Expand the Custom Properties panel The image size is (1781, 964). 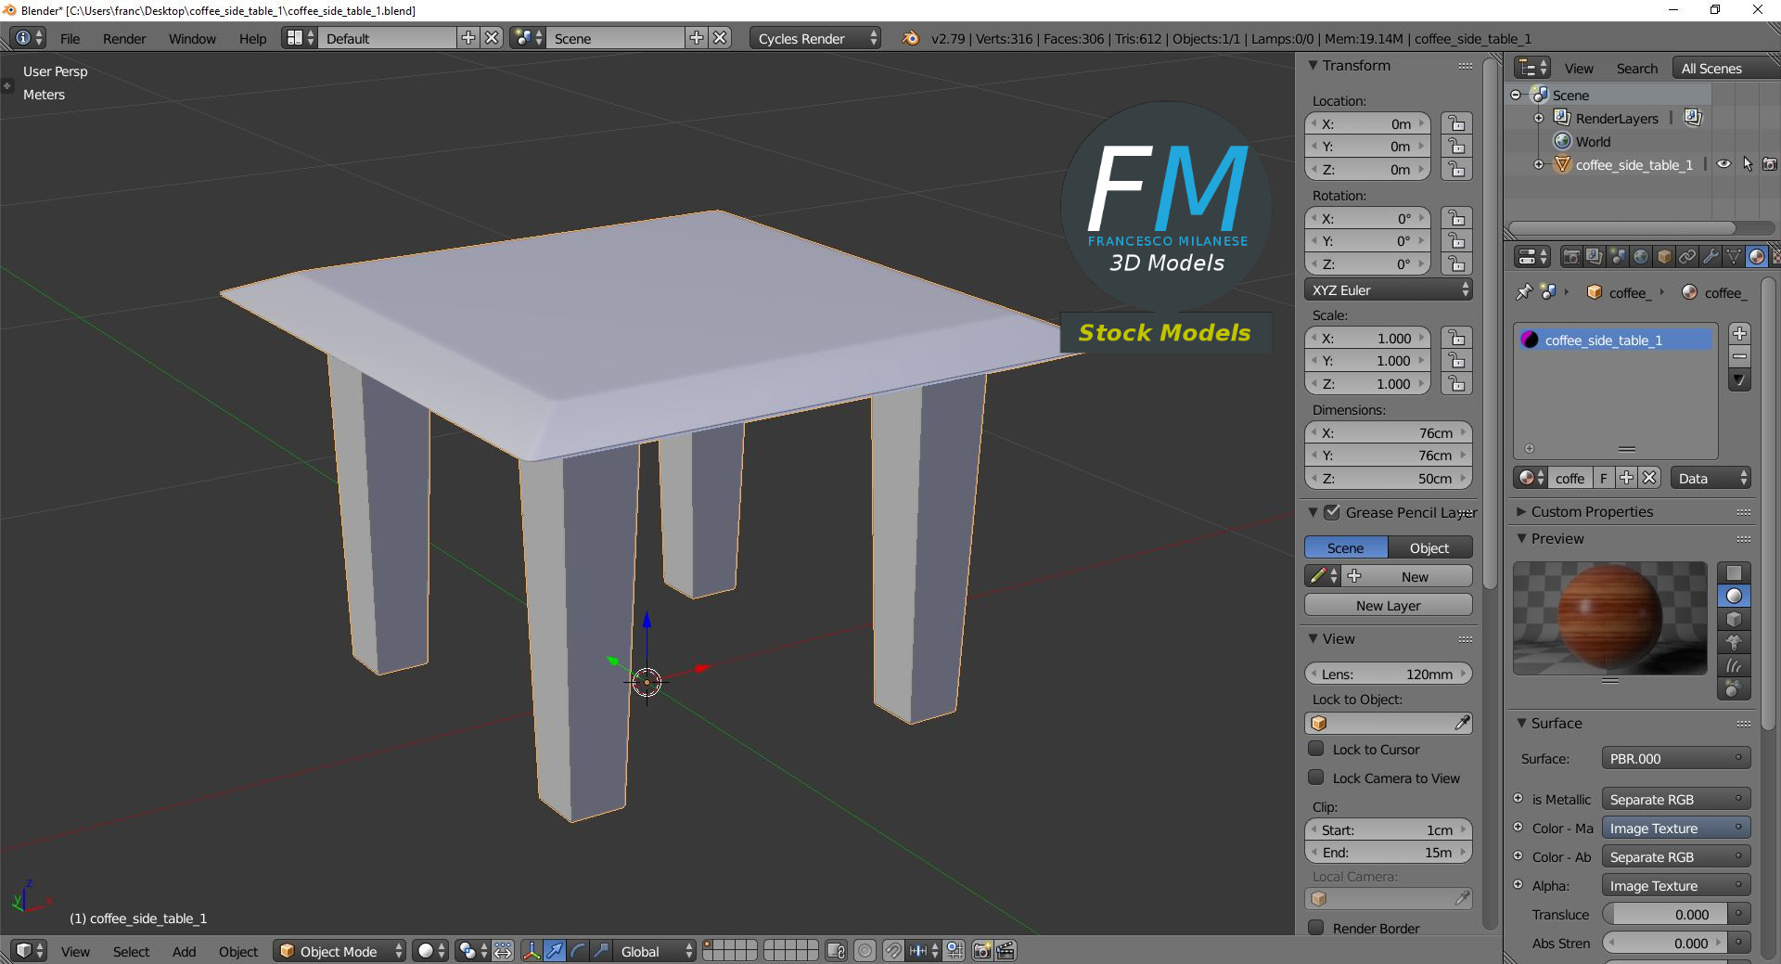tap(1521, 511)
